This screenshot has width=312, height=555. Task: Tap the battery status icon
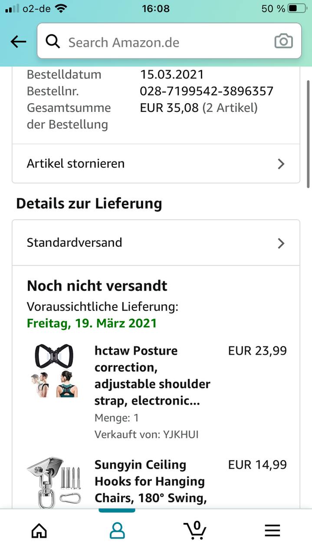pyautogui.click(x=297, y=8)
